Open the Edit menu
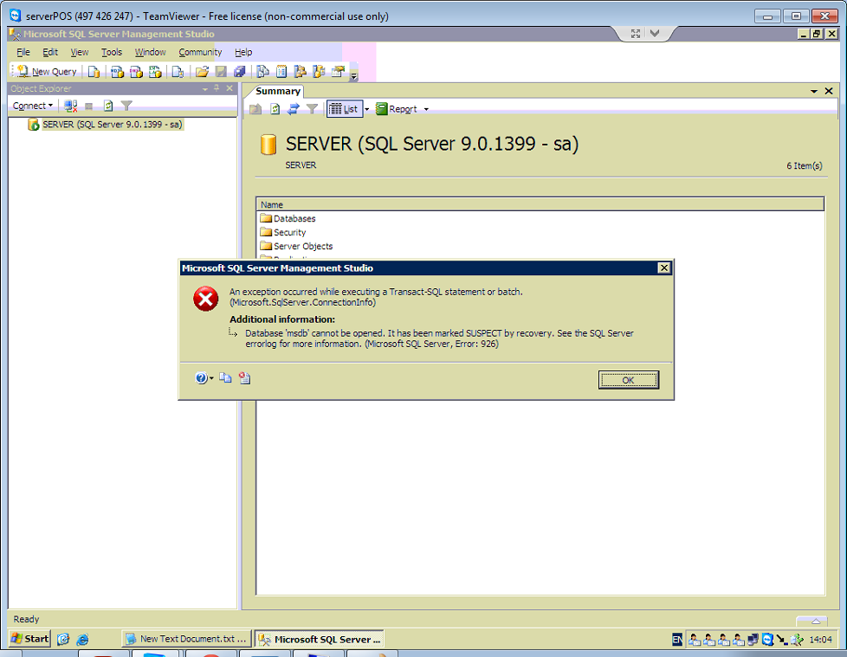Image resolution: width=847 pixels, height=657 pixels. pyautogui.click(x=50, y=52)
